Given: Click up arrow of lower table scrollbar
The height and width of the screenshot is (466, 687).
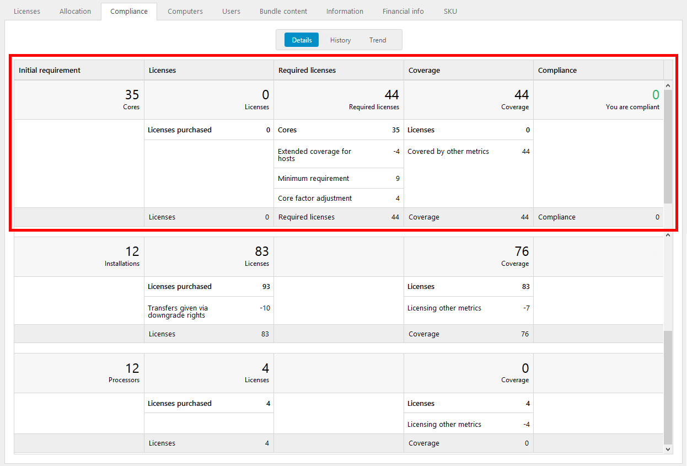Looking at the screenshot, I should (x=668, y=235).
